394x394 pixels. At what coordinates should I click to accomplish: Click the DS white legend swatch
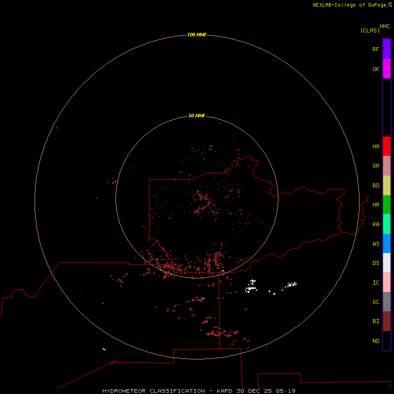[387, 263]
